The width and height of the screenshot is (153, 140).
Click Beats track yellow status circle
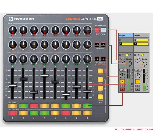142,55
